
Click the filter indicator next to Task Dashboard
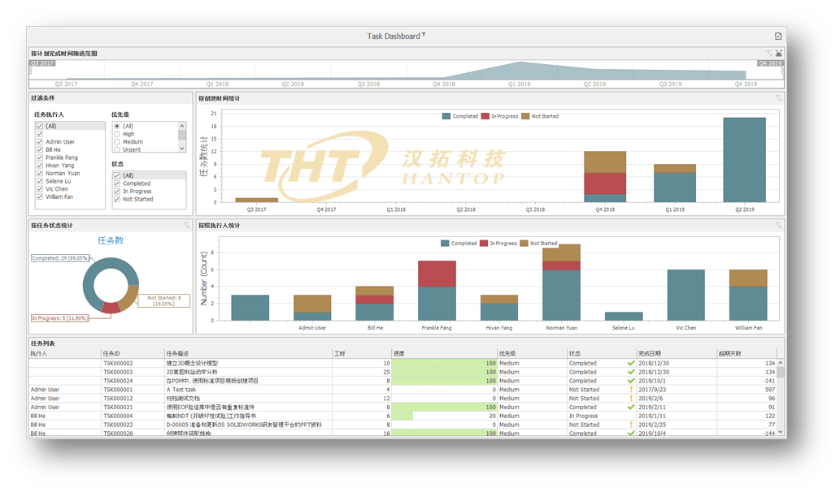(424, 35)
